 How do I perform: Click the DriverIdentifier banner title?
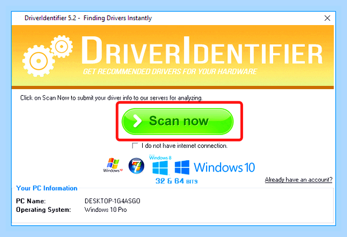pyautogui.click(x=202, y=50)
